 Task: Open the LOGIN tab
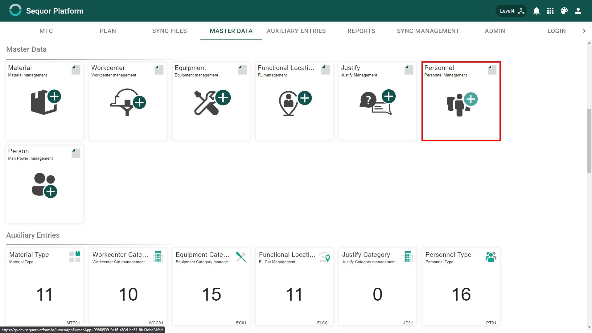point(557,31)
